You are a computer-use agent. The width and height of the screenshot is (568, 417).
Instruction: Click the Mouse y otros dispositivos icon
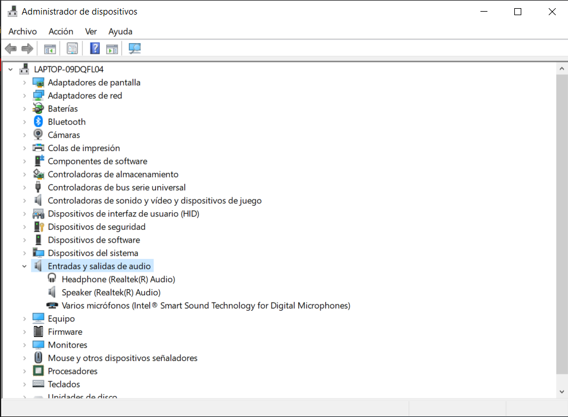[x=38, y=358]
